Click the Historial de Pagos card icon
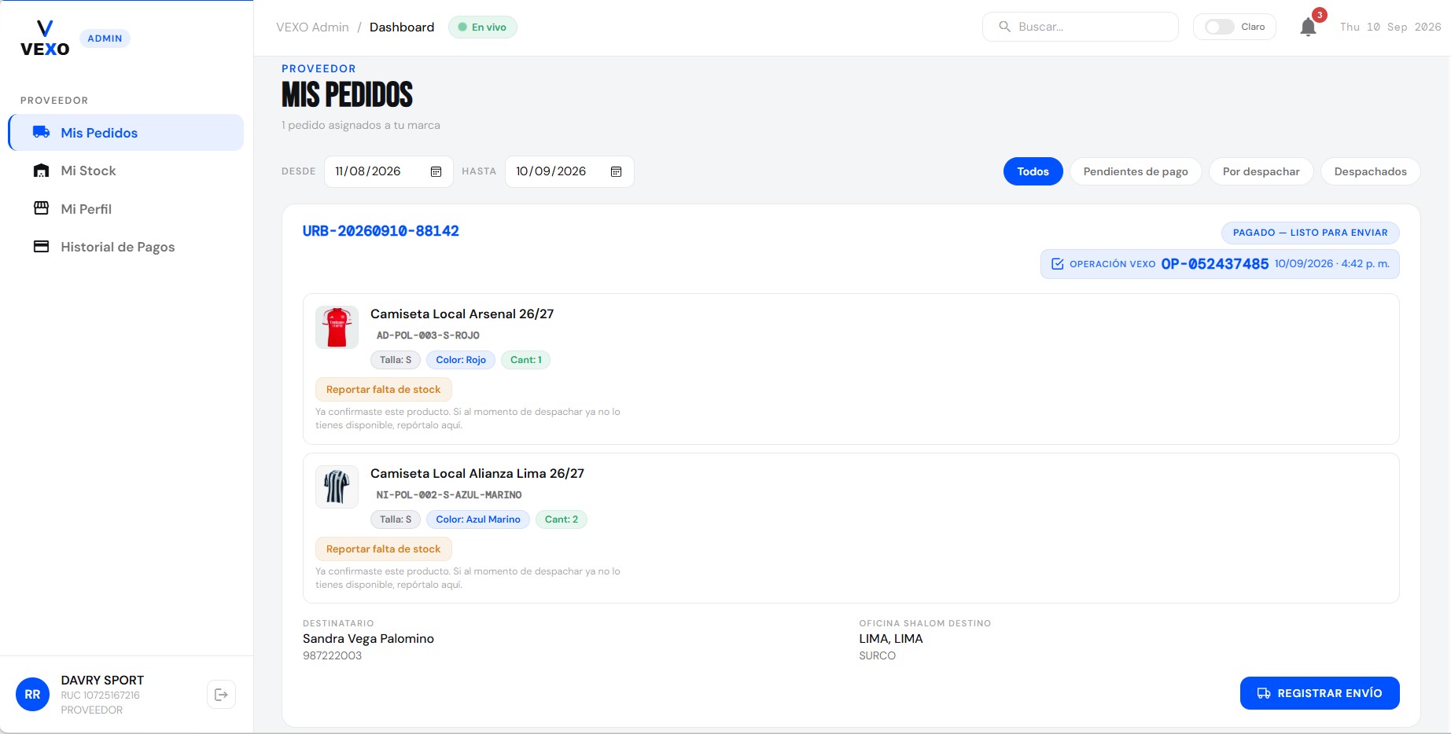 (x=42, y=247)
